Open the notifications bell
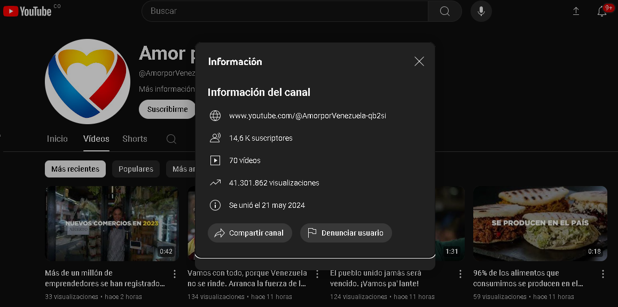The height and width of the screenshot is (307, 618). (602, 11)
